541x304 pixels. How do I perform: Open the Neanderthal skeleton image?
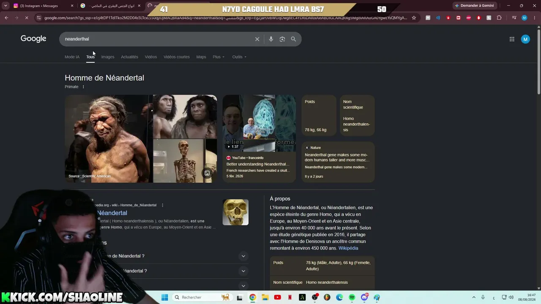tap(185, 161)
